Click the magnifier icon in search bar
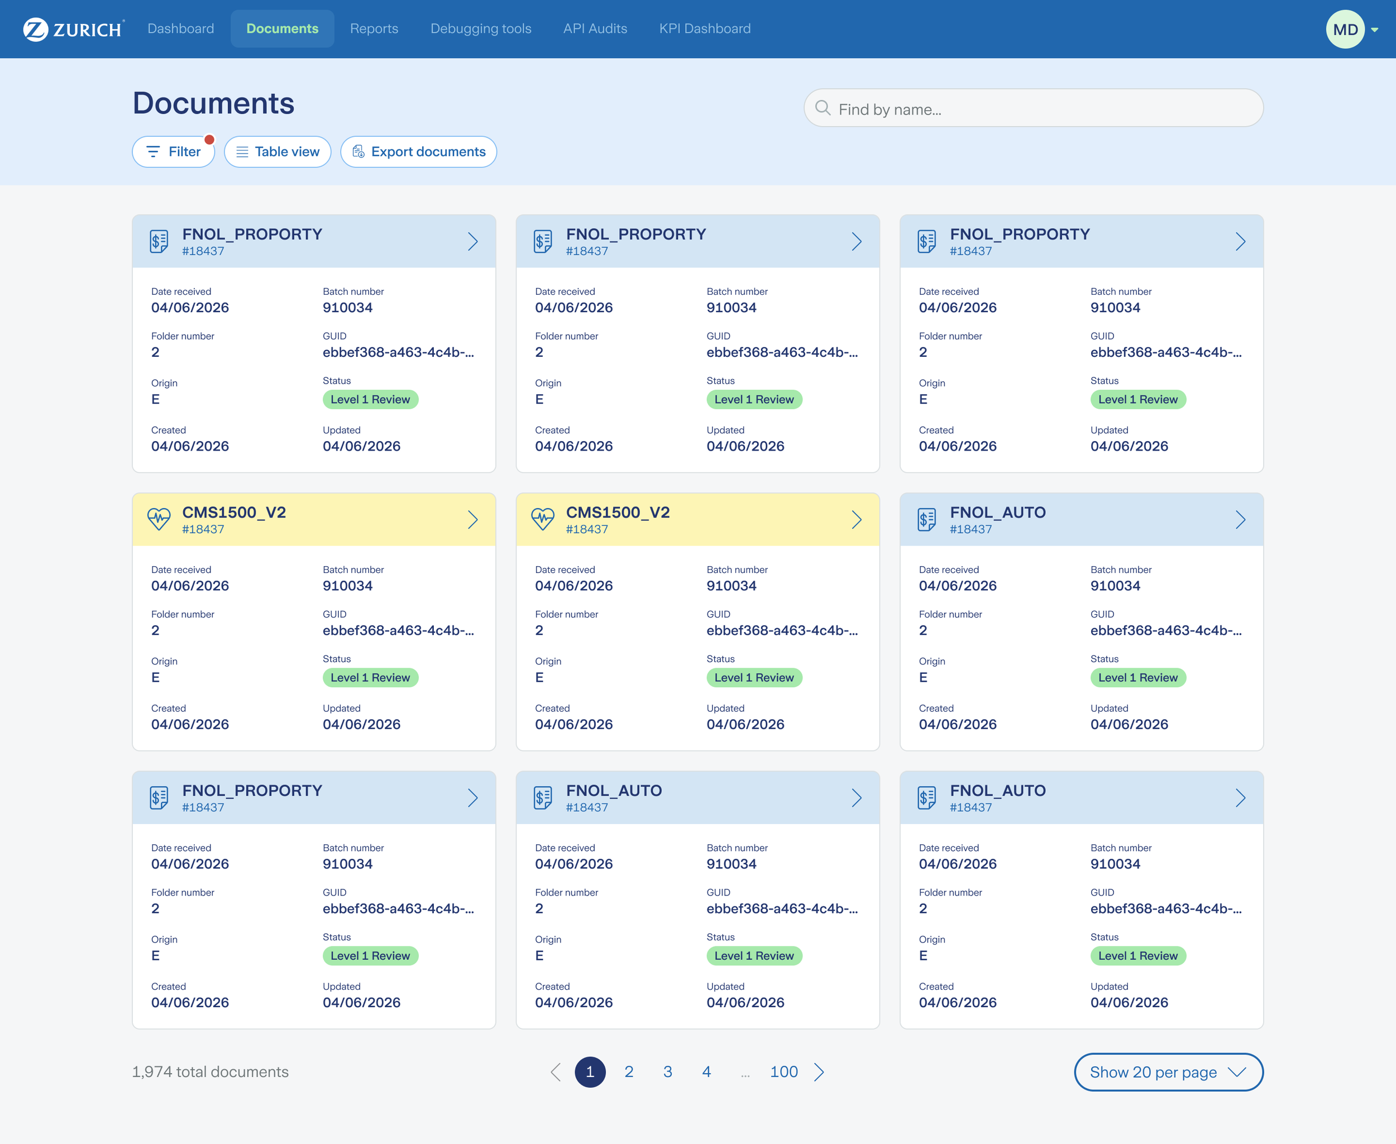 click(x=822, y=108)
